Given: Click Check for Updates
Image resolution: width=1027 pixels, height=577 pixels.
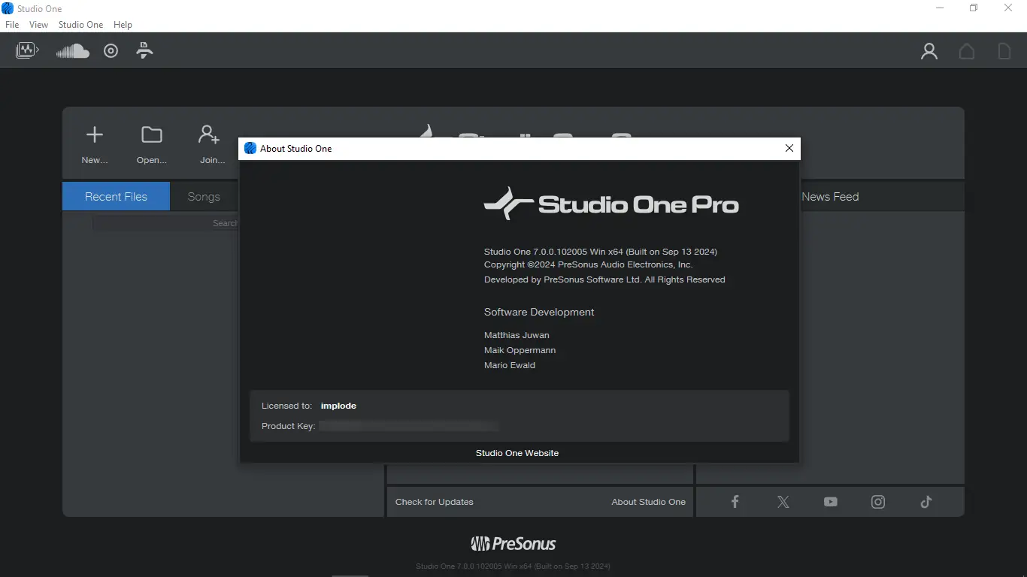Looking at the screenshot, I should point(435,502).
